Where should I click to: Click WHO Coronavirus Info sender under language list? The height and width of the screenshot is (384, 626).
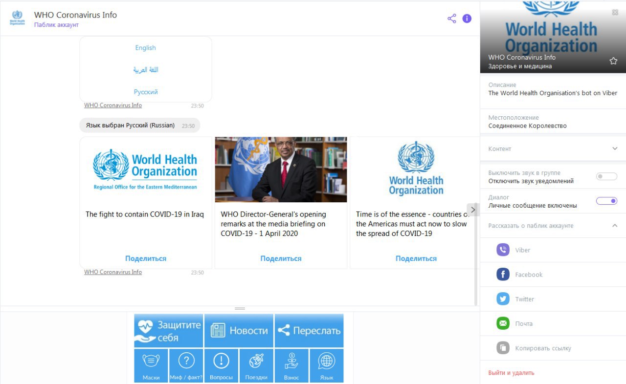[x=113, y=105]
